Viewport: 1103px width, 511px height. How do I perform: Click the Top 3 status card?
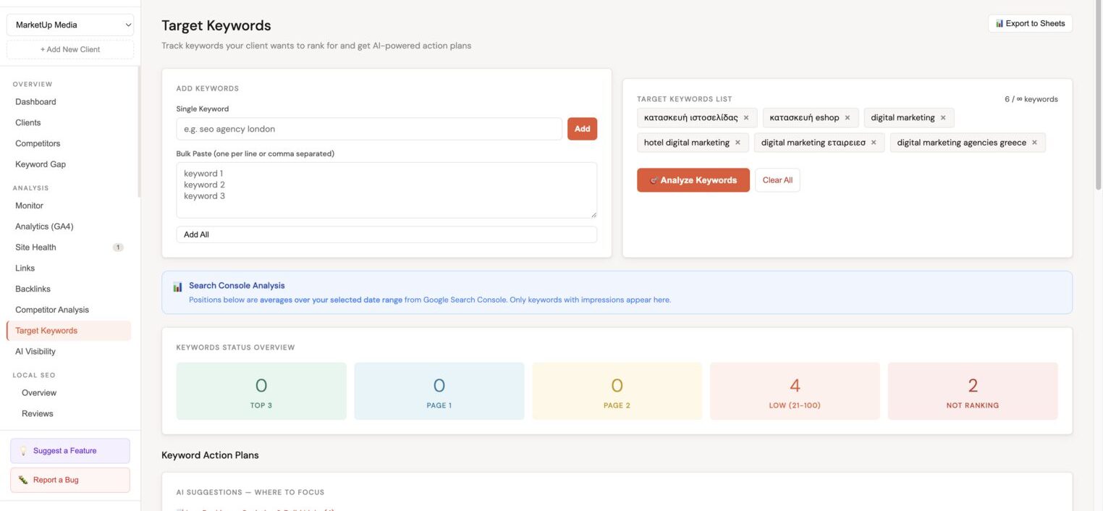pos(261,391)
